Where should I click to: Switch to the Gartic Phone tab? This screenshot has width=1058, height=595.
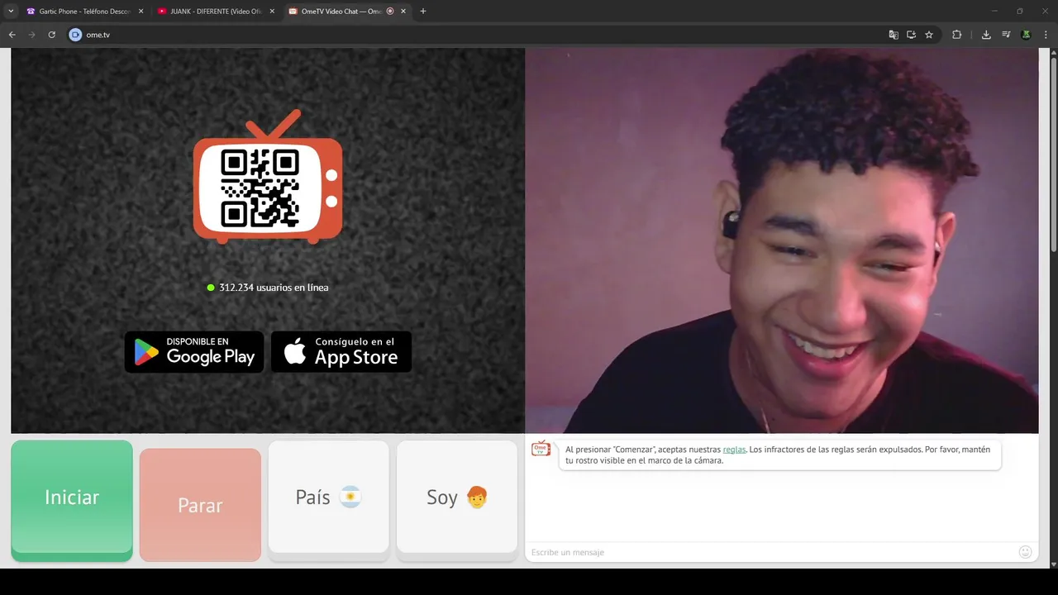tap(83, 12)
